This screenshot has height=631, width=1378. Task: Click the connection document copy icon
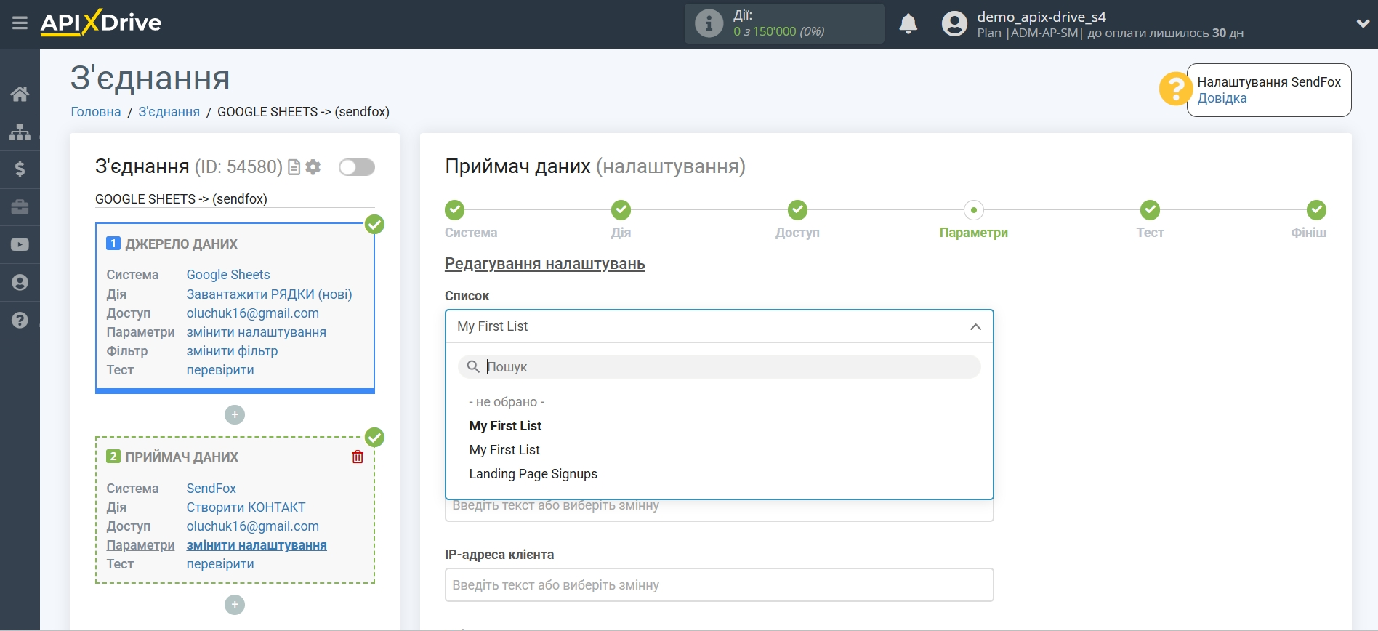point(294,167)
